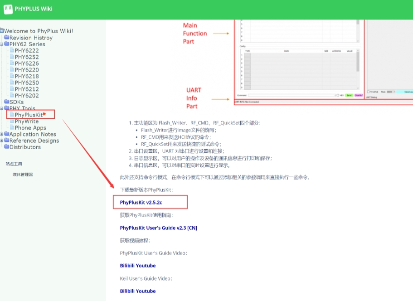This screenshot has width=413, height=301.
Task: Click the green Send button in screenshot
Action: 349,95
